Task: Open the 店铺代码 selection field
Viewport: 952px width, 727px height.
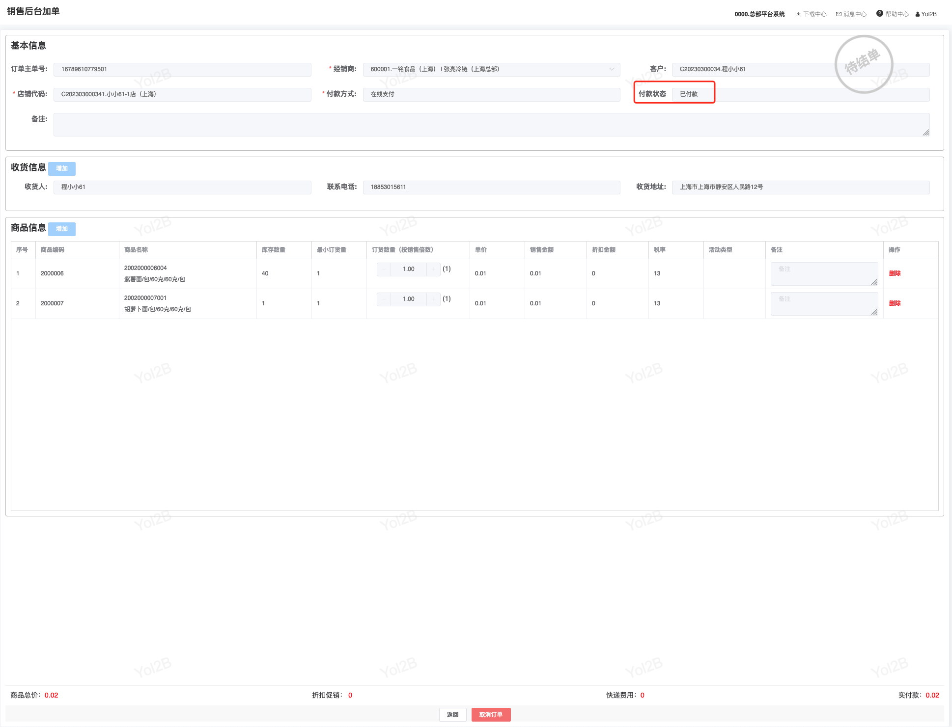Action: pyautogui.click(x=182, y=94)
